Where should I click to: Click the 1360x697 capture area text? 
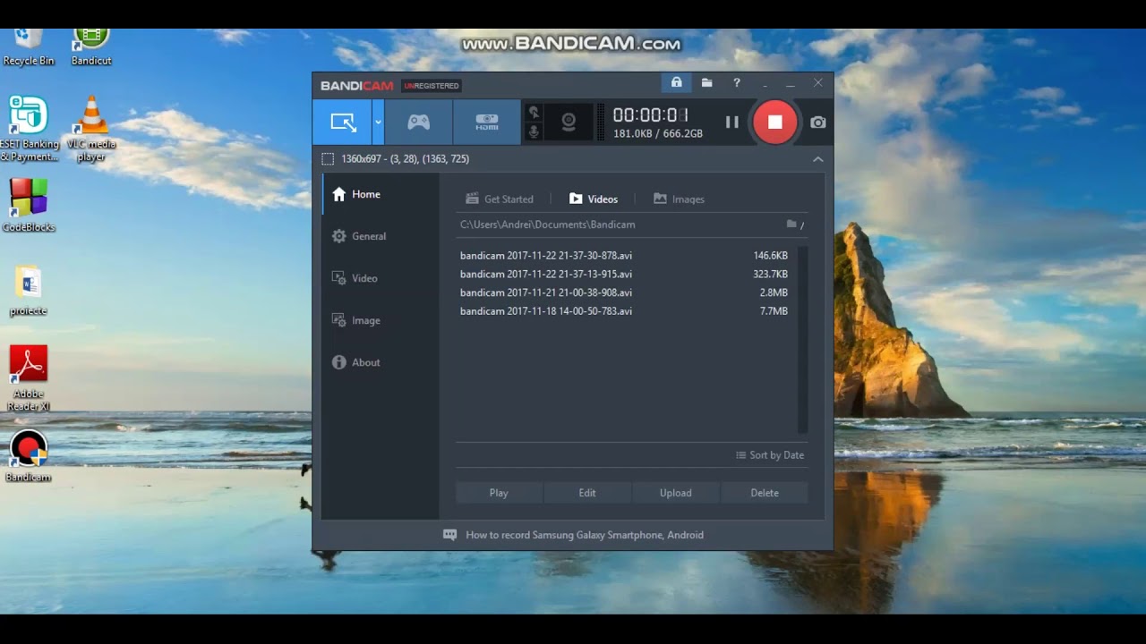(405, 159)
